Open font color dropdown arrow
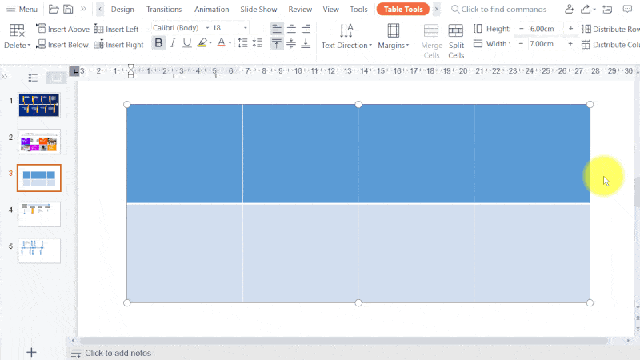 tap(230, 43)
